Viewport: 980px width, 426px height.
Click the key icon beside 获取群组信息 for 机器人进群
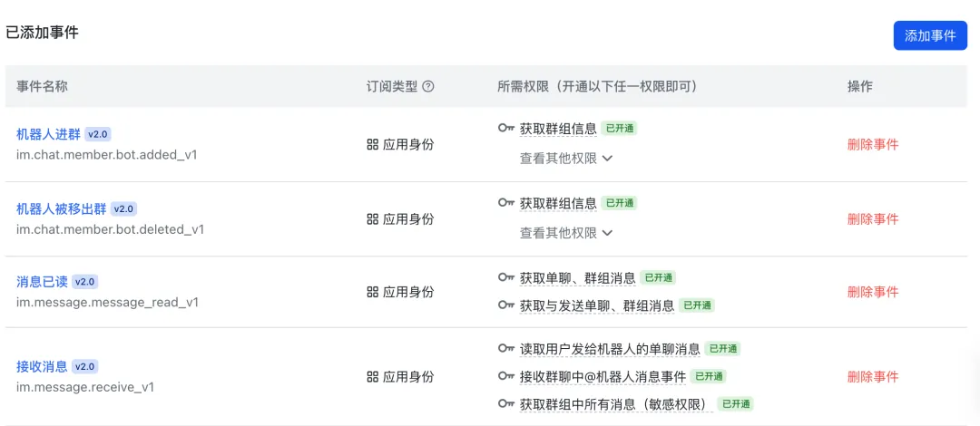click(506, 128)
